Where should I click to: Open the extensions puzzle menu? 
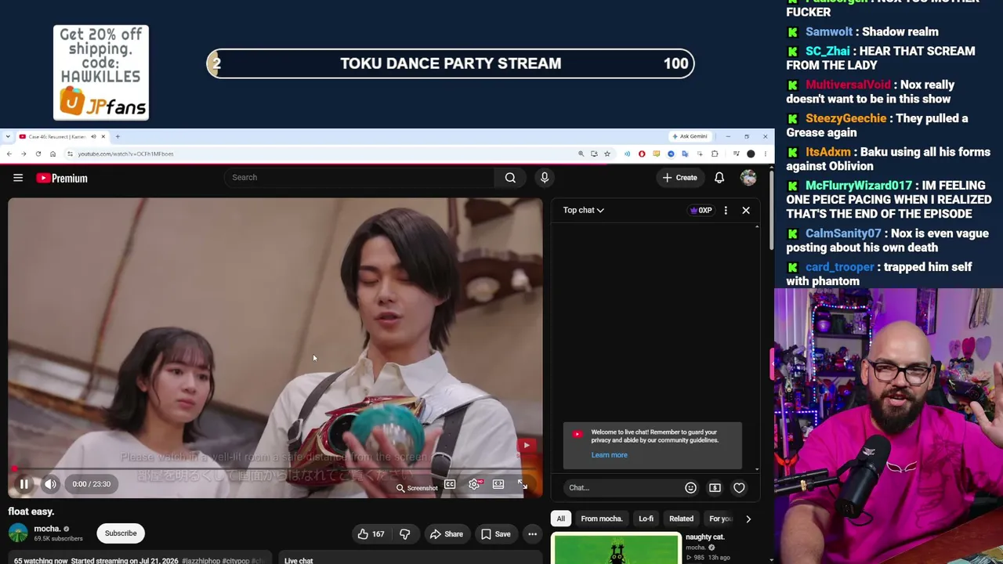point(714,154)
